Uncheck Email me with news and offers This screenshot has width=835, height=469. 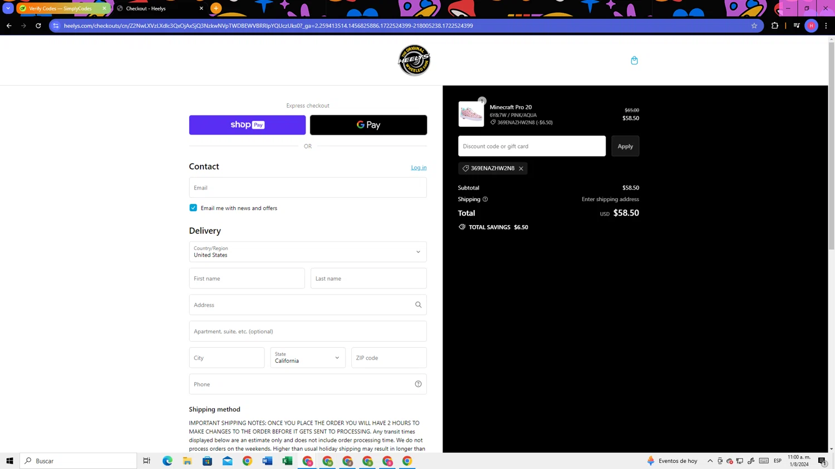[193, 208]
